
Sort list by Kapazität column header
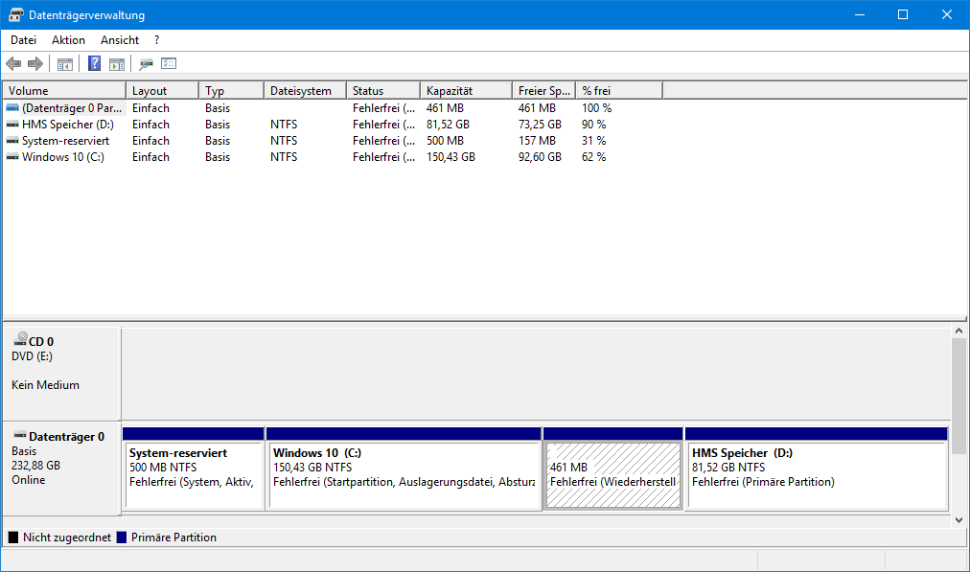[466, 91]
